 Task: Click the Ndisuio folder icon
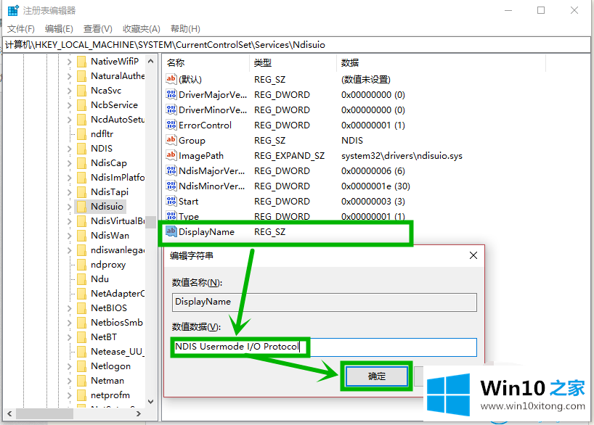click(x=81, y=207)
